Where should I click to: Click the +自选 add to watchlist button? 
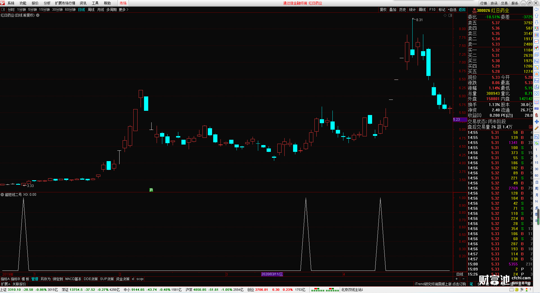pyautogui.click(x=452, y=10)
